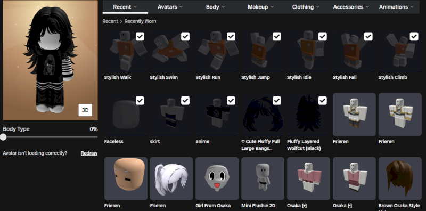This screenshot has height=211, width=426.
Task: Click the Redraw avatar link
Action: click(x=89, y=153)
